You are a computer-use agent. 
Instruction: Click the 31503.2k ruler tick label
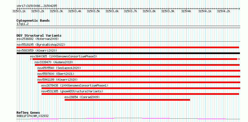38,11
